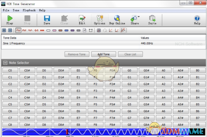This screenshot has width=207, height=137.
Task: Open Help with question mark icon
Action: pos(197,20)
